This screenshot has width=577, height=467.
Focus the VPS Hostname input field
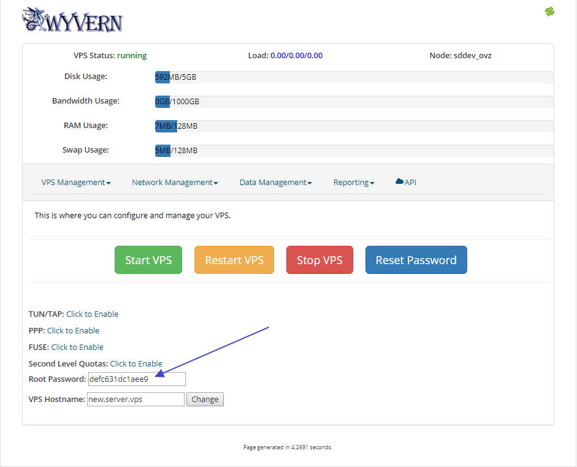[x=136, y=400]
